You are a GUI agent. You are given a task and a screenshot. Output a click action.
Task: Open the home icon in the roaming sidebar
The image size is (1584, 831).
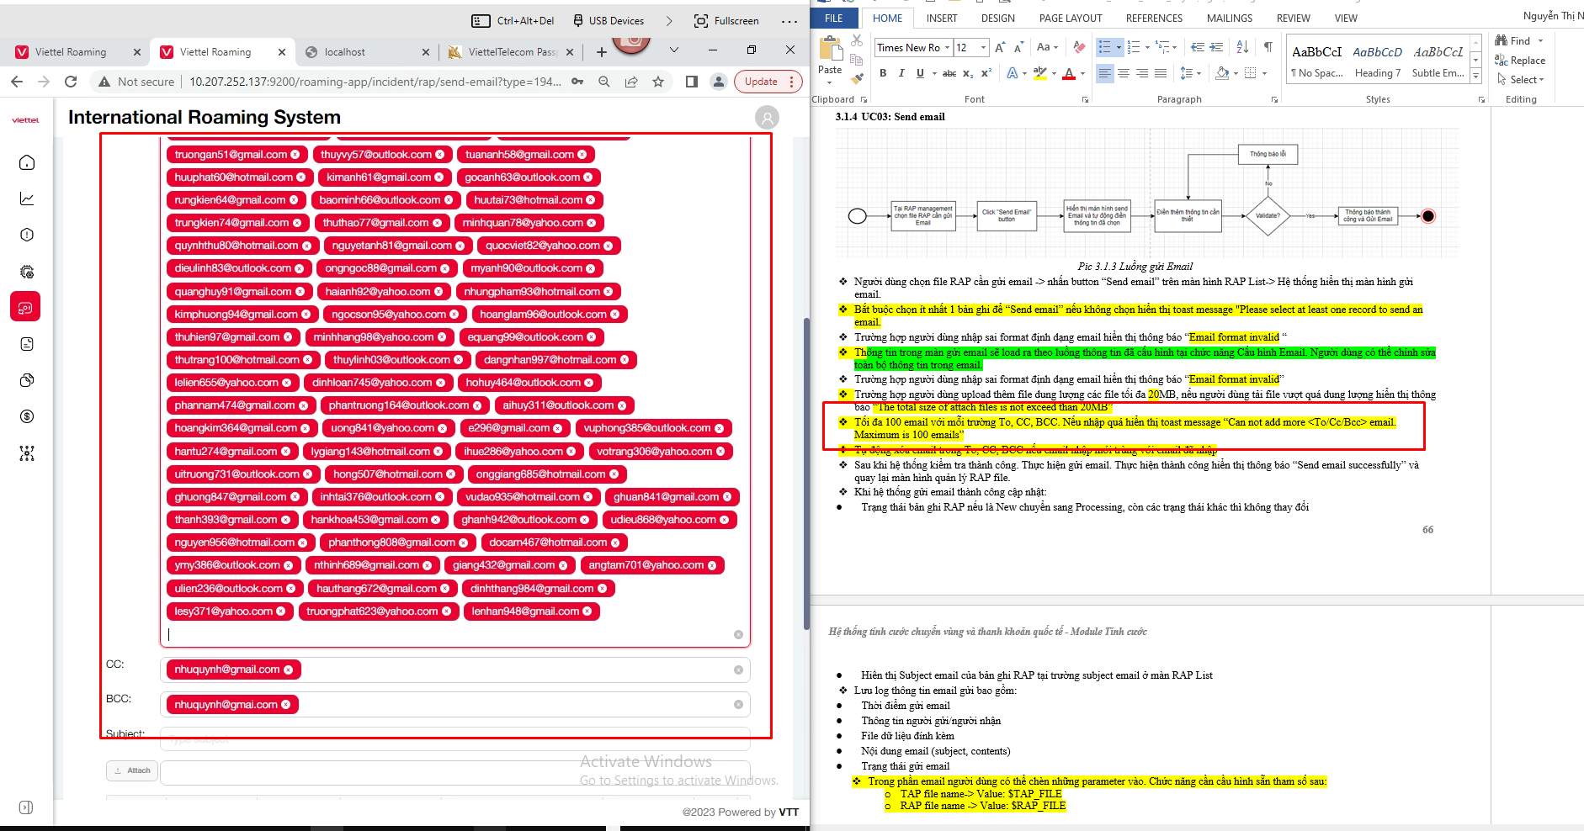click(x=27, y=162)
